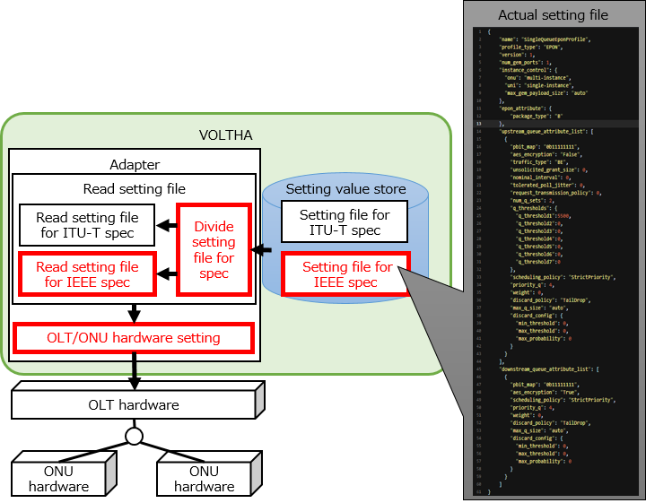Click the Actual setting file title
The height and width of the screenshot is (503, 646).
pos(553,14)
